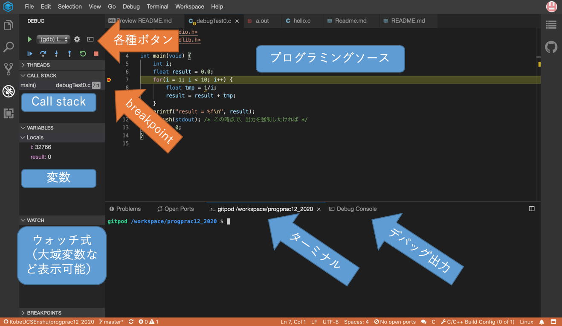Screen dimensions: 562x326
Task: Open launch configuration gear icon
Action: [77, 39]
